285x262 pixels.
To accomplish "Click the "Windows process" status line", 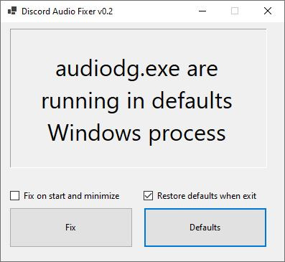I will [x=136, y=134].
